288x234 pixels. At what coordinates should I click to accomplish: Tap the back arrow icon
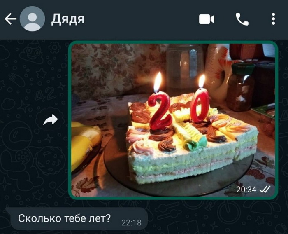click(10, 19)
